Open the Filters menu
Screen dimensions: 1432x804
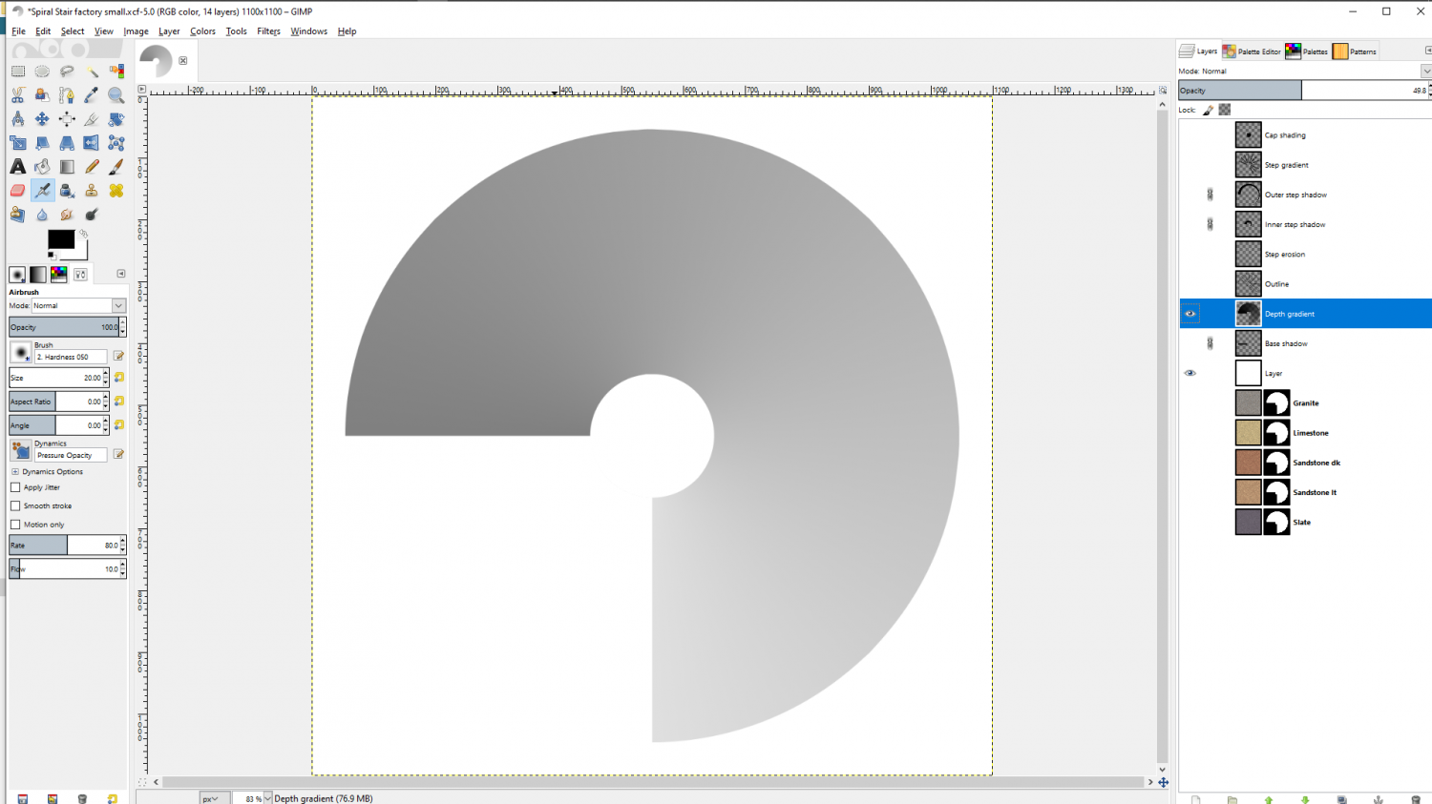point(268,31)
